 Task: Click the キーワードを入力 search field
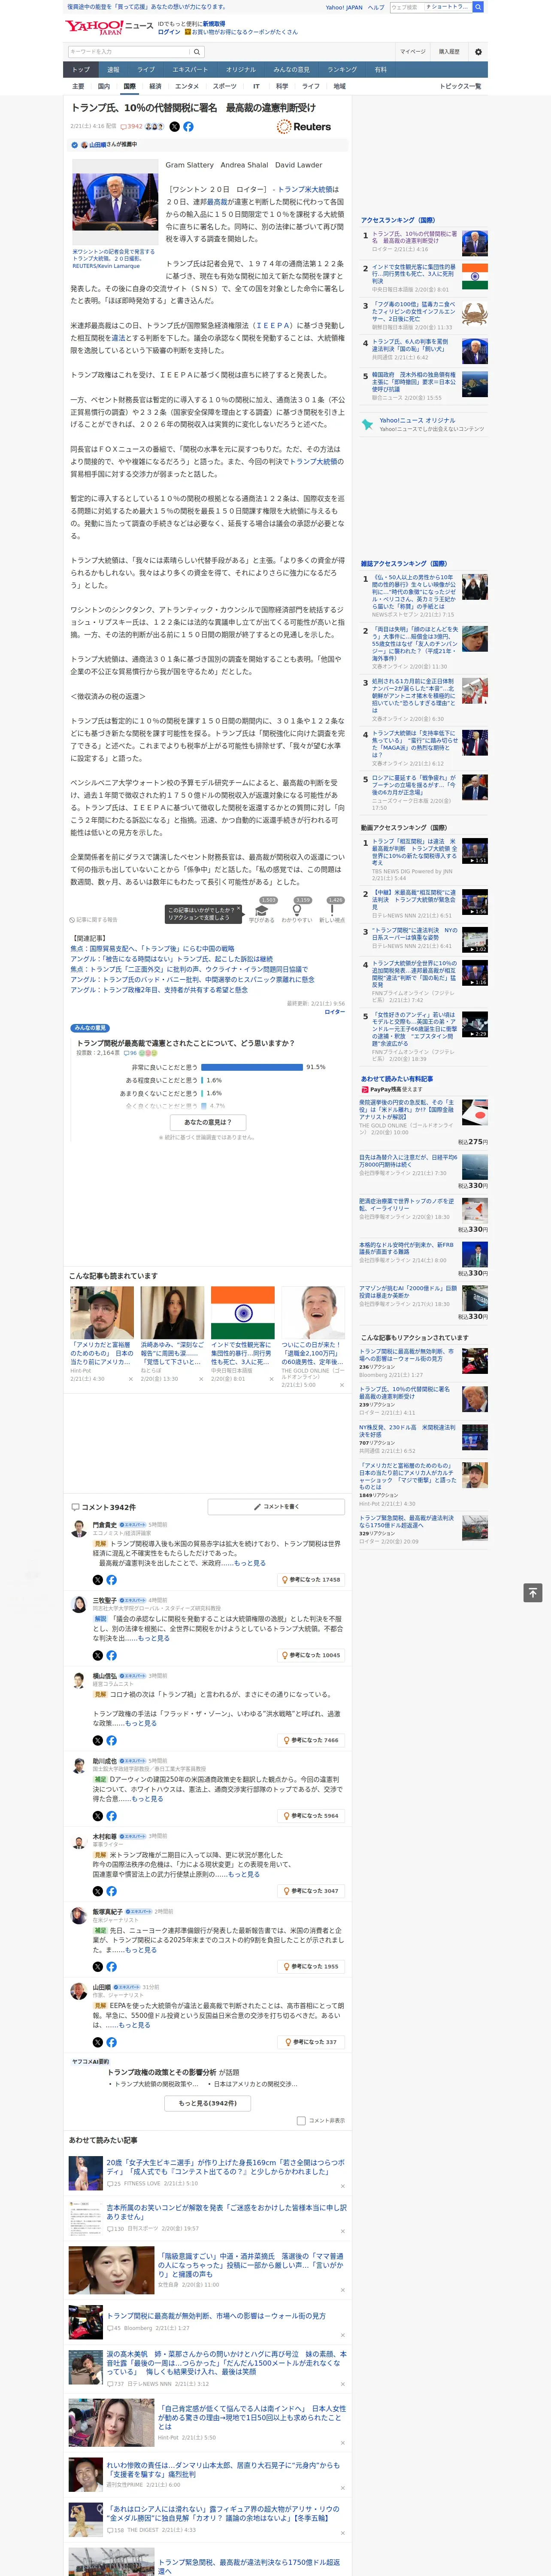click(129, 52)
